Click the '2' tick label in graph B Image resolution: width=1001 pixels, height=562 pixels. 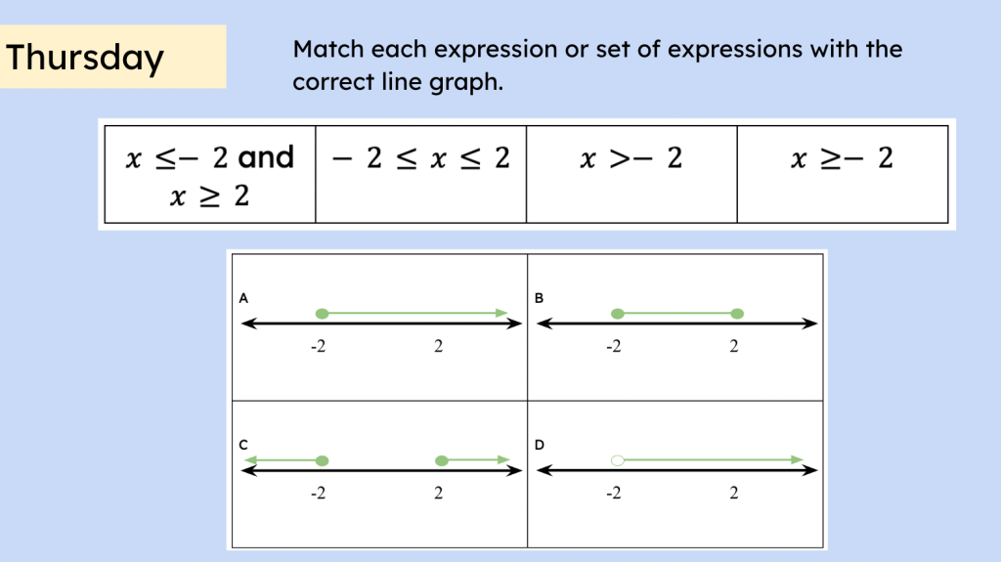coord(733,346)
